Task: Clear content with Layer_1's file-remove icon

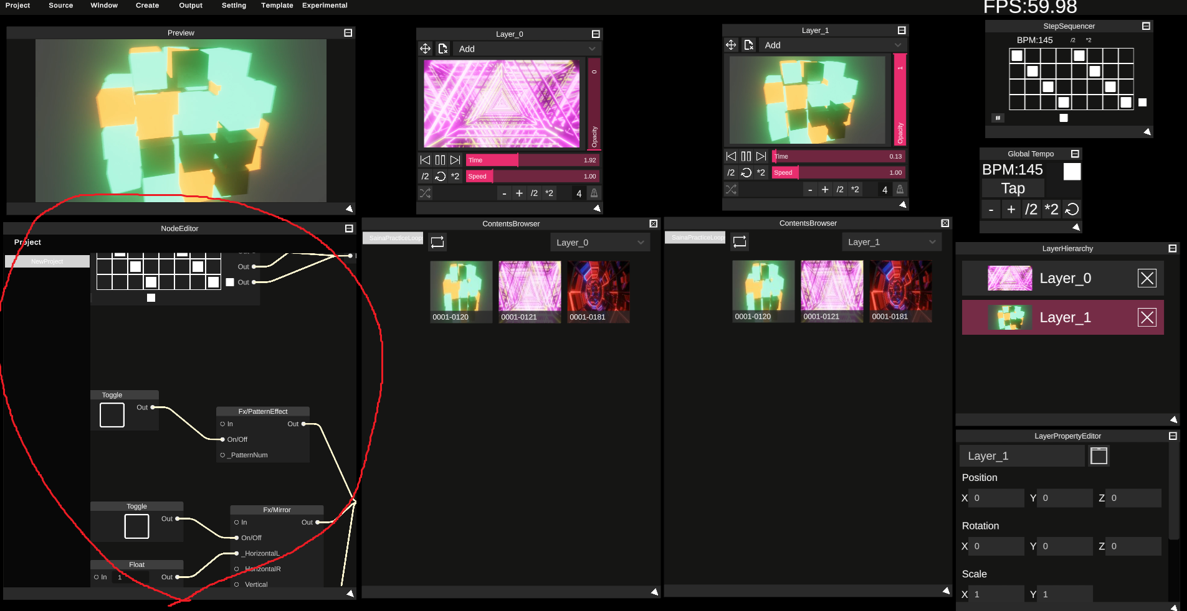Action: (749, 45)
